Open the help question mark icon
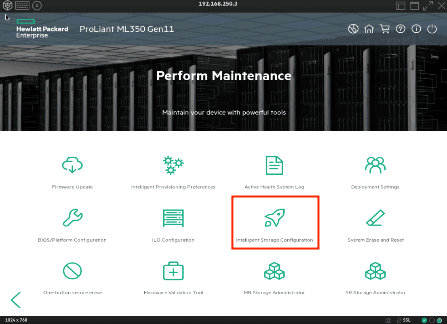Image resolution: width=447 pixels, height=324 pixels. (x=400, y=29)
